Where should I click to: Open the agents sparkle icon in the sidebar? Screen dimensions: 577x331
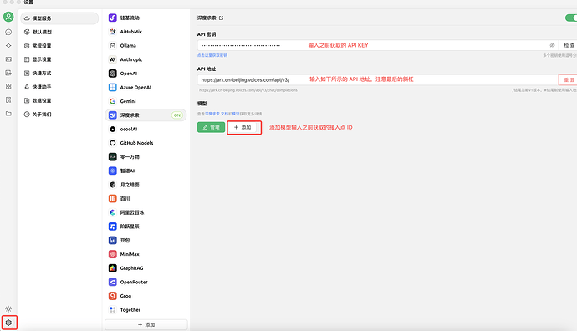pyautogui.click(x=8, y=46)
